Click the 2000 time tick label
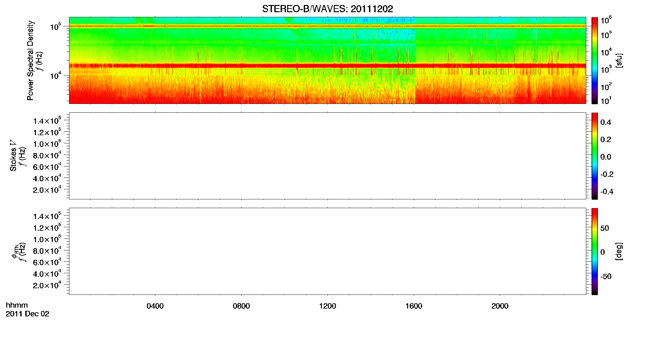This screenshot has height=338, width=655. pos(500,306)
